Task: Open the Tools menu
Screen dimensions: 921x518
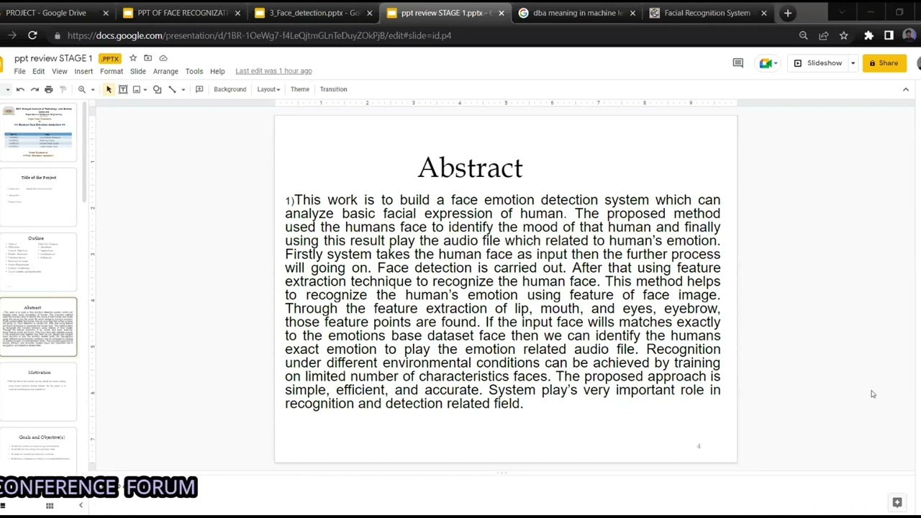Action: coord(194,71)
